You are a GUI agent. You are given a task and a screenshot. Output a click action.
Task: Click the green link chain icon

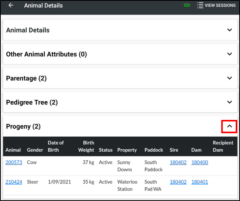187,5
